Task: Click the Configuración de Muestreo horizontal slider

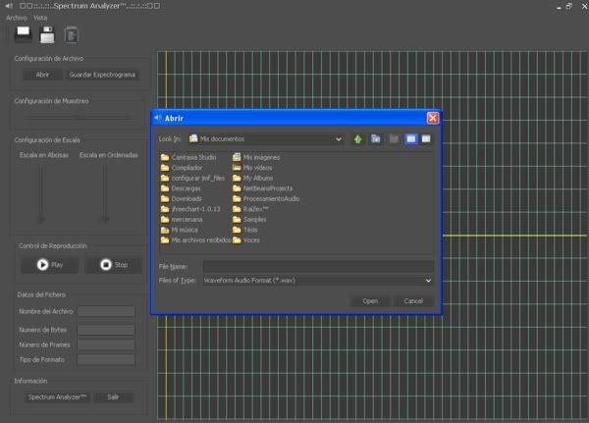Action: [x=77, y=118]
